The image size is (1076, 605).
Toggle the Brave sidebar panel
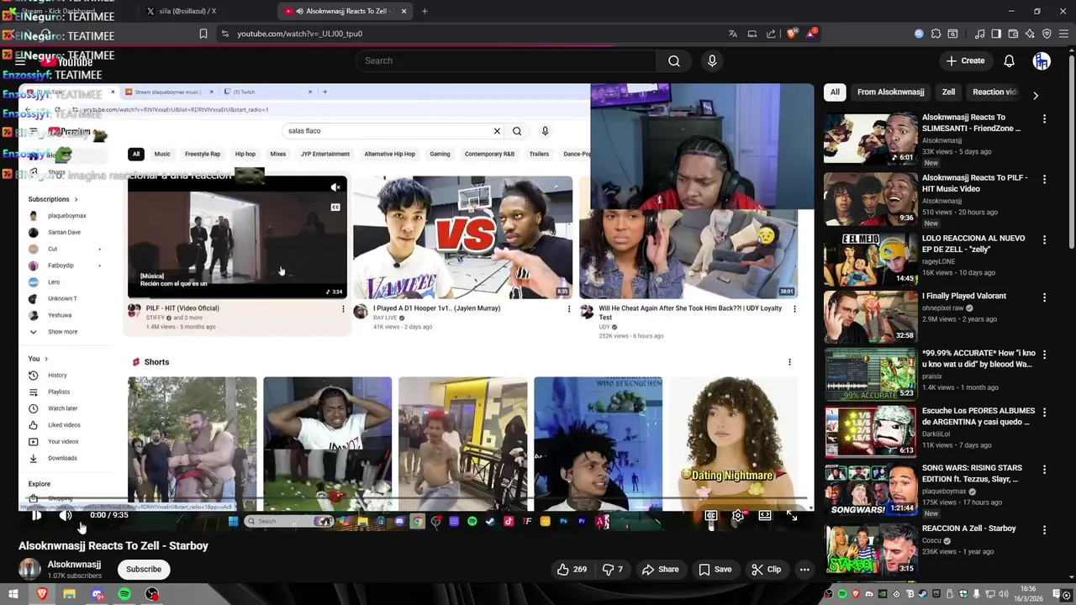[x=996, y=34]
